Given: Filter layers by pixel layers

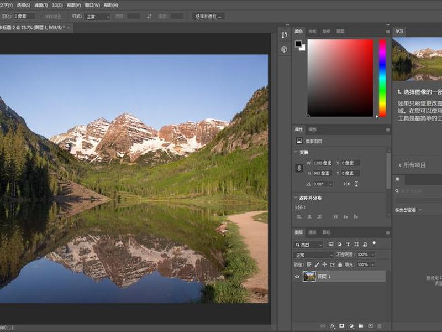Looking at the screenshot, I should coord(331,244).
